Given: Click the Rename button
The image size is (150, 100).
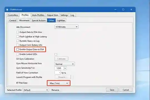Looking at the screenshot, I should coord(55,90).
